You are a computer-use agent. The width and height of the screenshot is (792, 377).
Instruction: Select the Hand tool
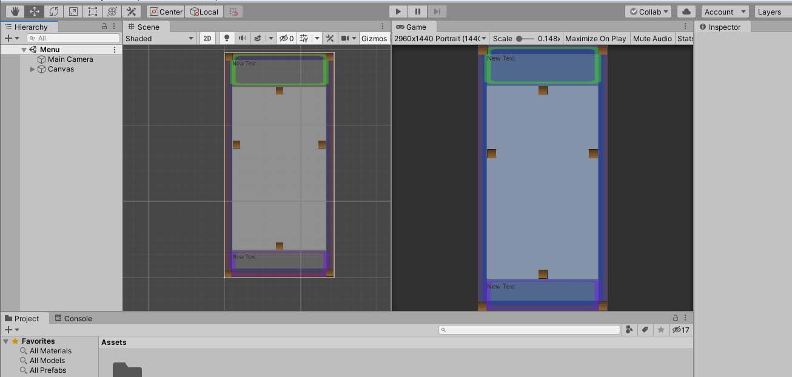point(15,12)
